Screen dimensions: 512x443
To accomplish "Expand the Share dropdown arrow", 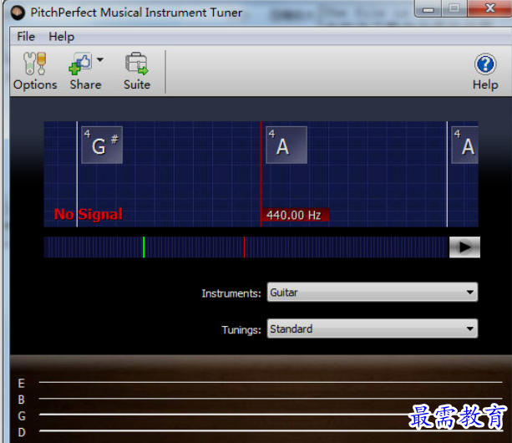I will 100,60.
